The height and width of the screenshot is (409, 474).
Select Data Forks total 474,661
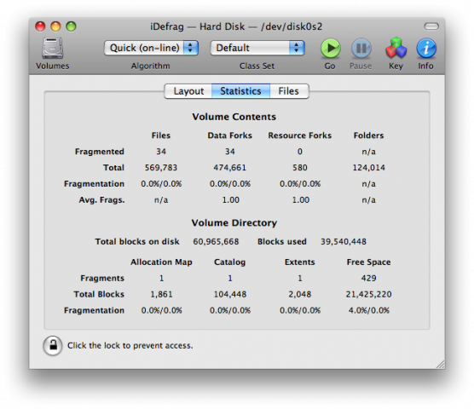point(229,168)
